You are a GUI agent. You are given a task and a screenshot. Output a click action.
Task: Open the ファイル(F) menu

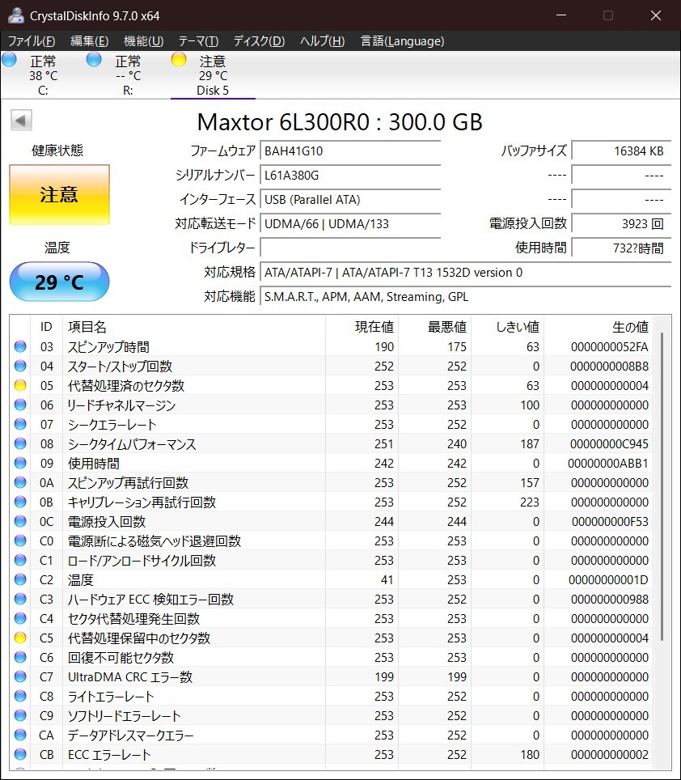coord(32,40)
